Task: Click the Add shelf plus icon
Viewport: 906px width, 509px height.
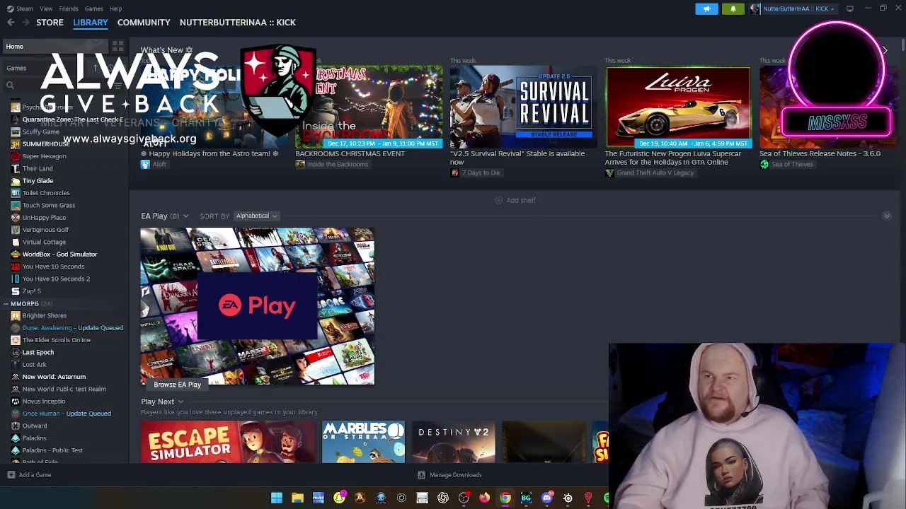Action: [x=498, y=200]
